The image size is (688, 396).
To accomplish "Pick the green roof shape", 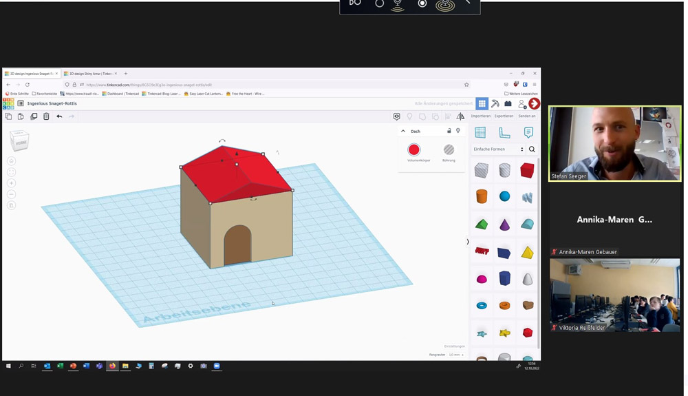I will click(482, 225).
